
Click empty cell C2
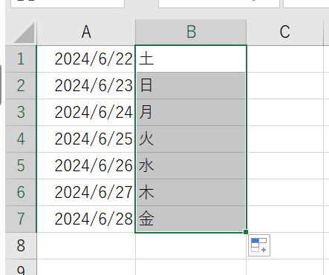[285, 86]
